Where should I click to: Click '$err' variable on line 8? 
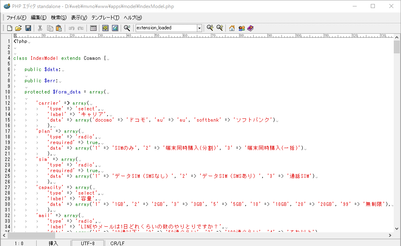point(50,81)
